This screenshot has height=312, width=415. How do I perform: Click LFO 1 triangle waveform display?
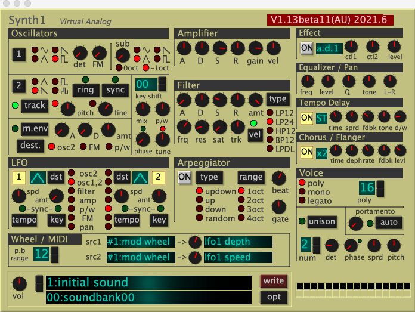[x=38, y=177]
